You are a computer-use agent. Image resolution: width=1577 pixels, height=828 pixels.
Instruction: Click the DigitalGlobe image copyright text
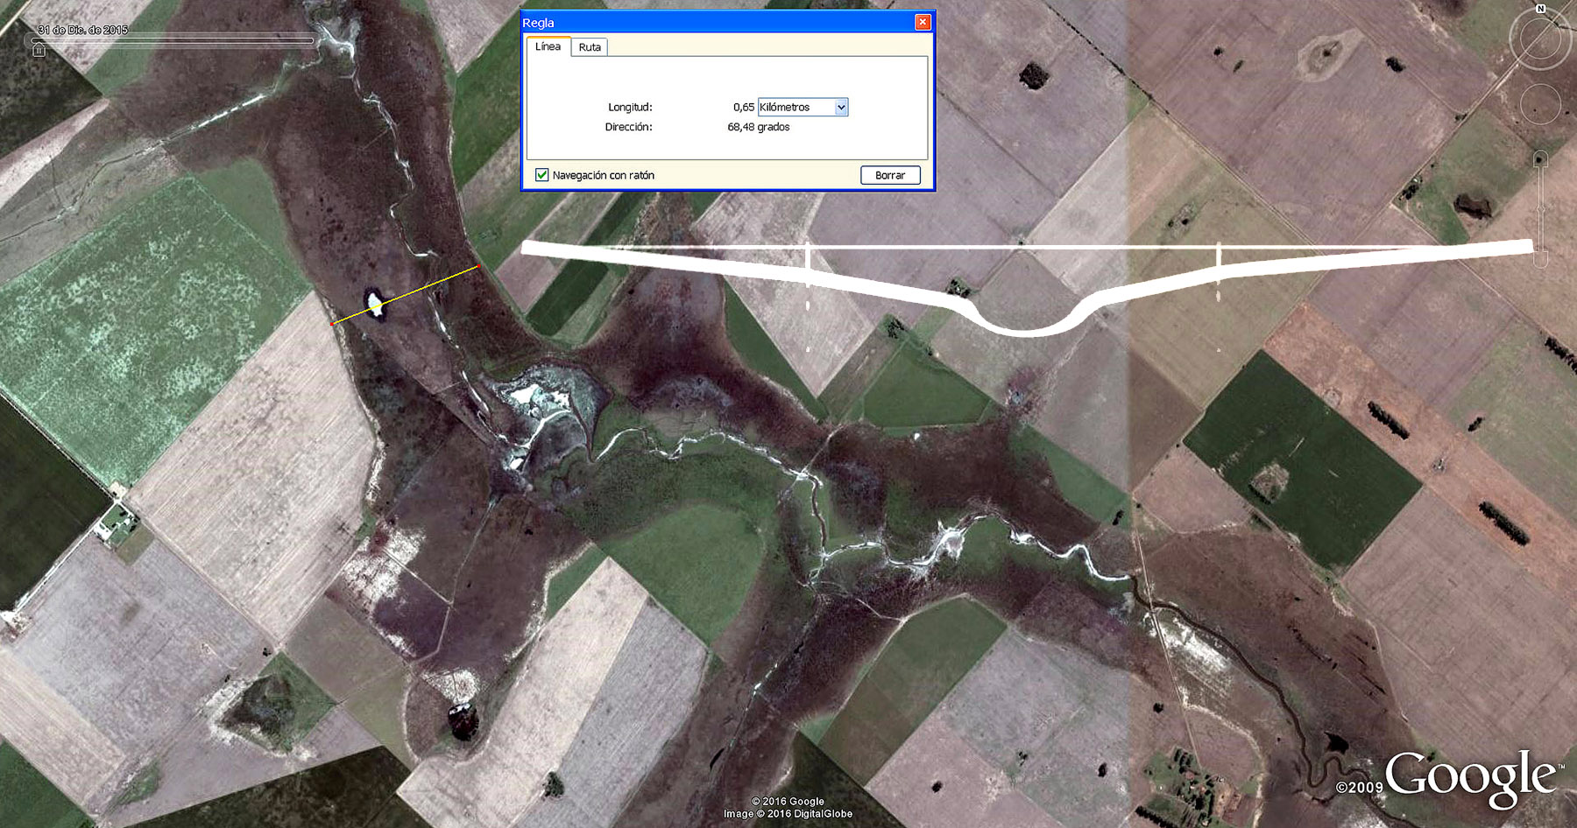[788, 814]
